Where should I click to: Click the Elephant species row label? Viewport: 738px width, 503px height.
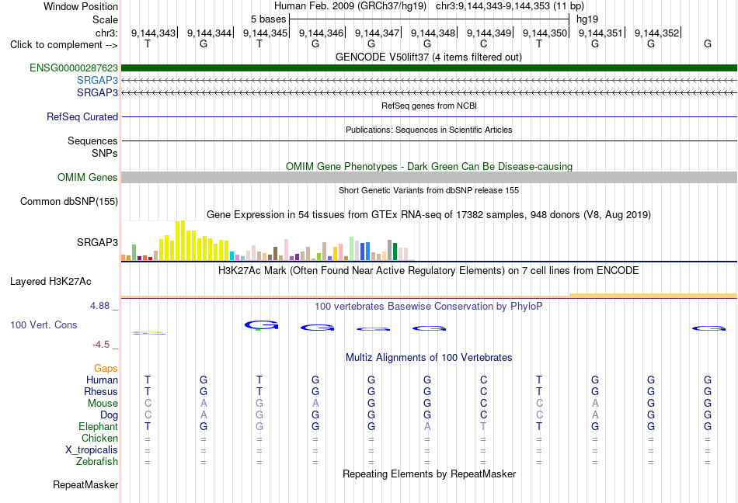[99, 426]
